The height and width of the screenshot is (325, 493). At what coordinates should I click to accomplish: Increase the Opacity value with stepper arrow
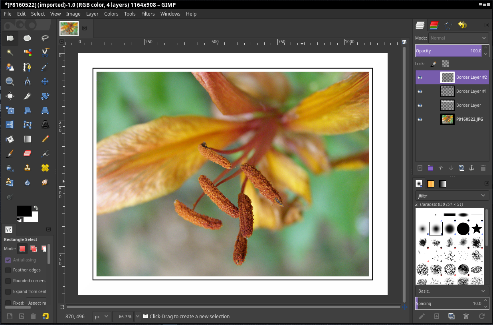click(486, 48)
